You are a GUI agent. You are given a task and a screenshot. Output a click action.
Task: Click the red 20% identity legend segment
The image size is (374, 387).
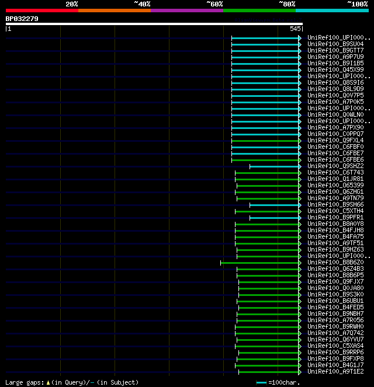point(42,11)
